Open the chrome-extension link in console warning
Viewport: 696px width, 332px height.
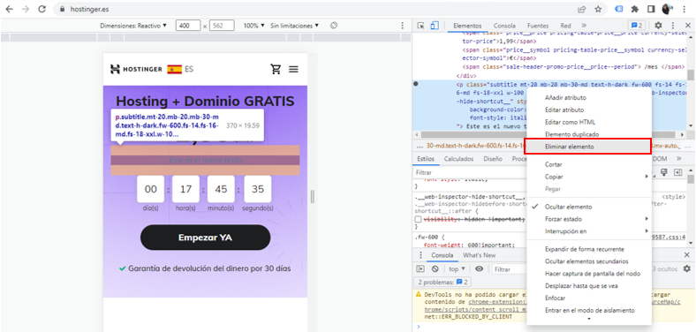click(x=497, y=302)
